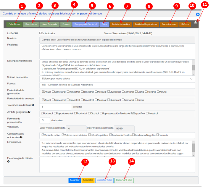Image resolution: width=216 pixels, height=187 pixels.
Task: Check Diaria in Periodicidad de entrega
Action: [x=136, y=100]
